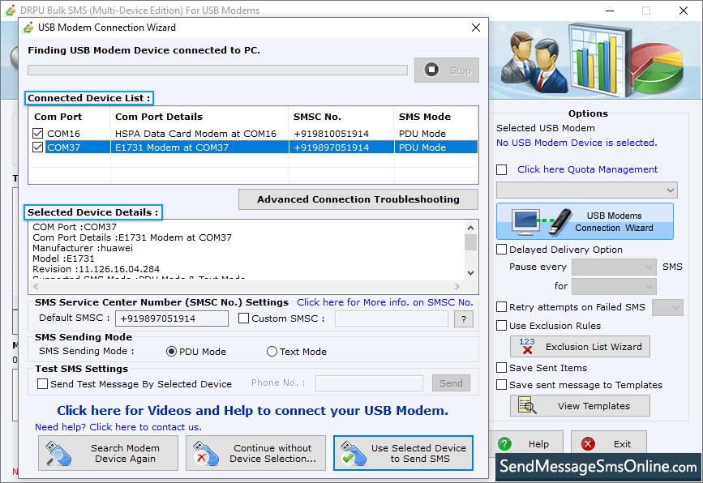Click Search Modem Device Again magnifier icon
Screen dimensions: 703x483
pyautogui.click(x=58, y=454)
